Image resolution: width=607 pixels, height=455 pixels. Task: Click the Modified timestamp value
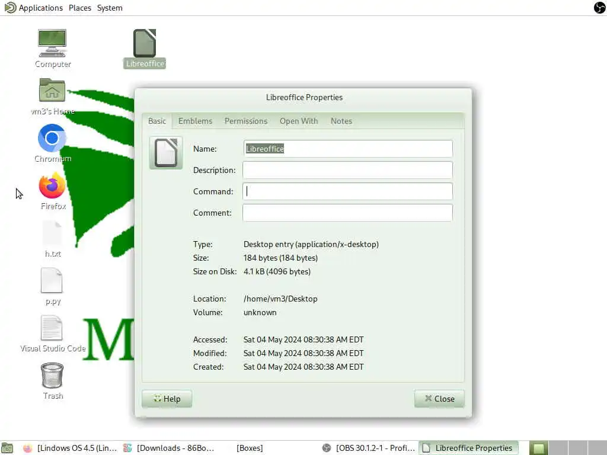[303, 353]
